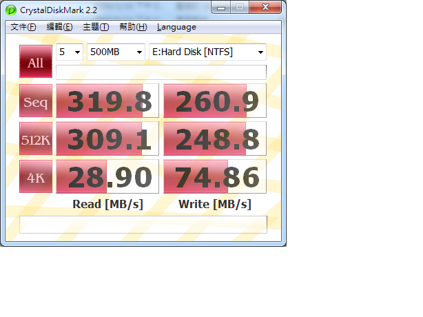The image size is (423, 317).
Task: Click the CrystalDiskMark green title bar icon
Action: (x=11, y=10)
